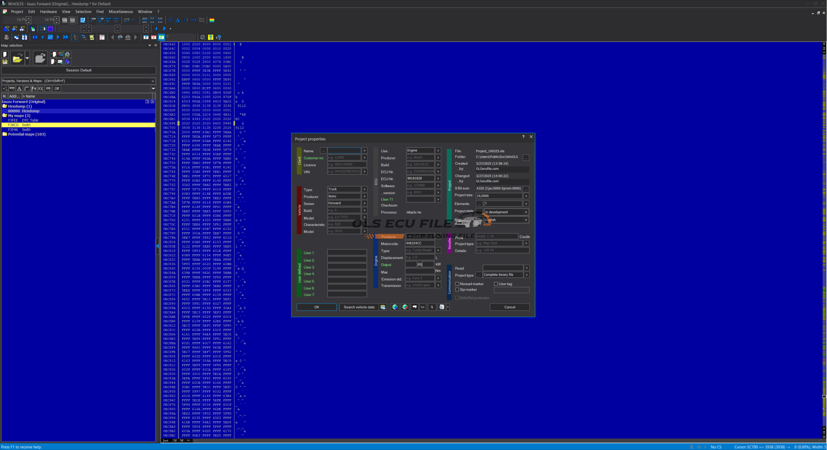Click the blue puzzle piece plugin icon
Screen dimensions: 827x450
pos(67,61)
